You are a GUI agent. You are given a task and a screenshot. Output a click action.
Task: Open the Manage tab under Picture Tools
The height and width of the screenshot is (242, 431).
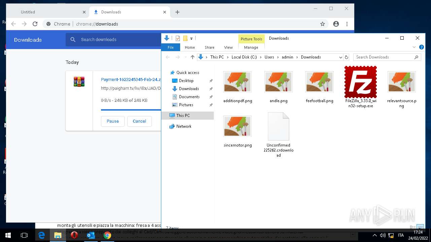[x=251, y=47]
